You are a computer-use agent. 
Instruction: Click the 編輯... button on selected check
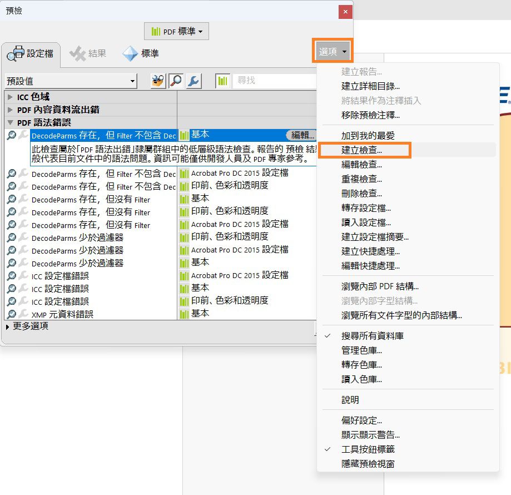[301, 135]
